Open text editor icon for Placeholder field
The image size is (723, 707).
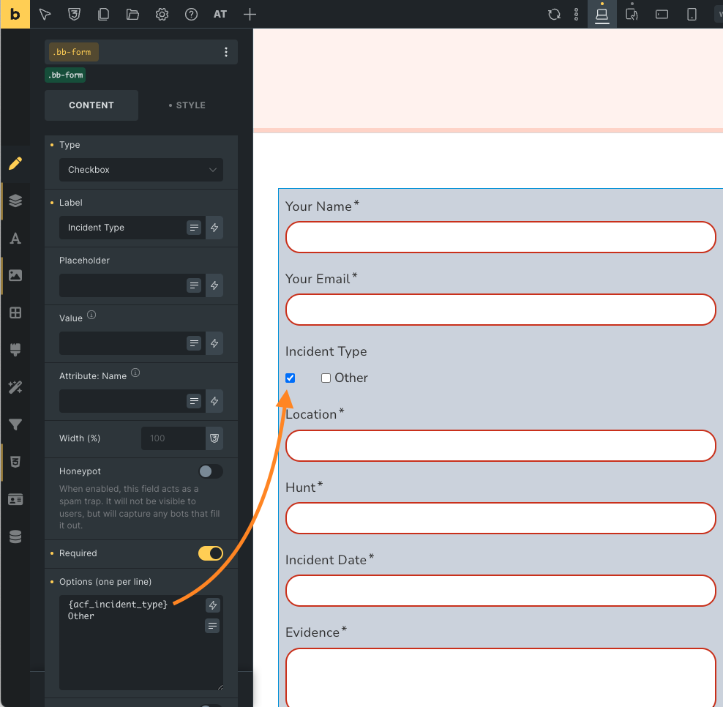pos(194,285)
